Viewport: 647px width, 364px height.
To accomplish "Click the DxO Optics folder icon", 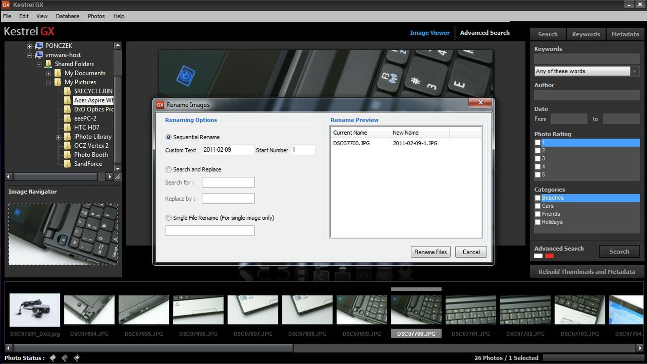I will [x=67, y=109].
